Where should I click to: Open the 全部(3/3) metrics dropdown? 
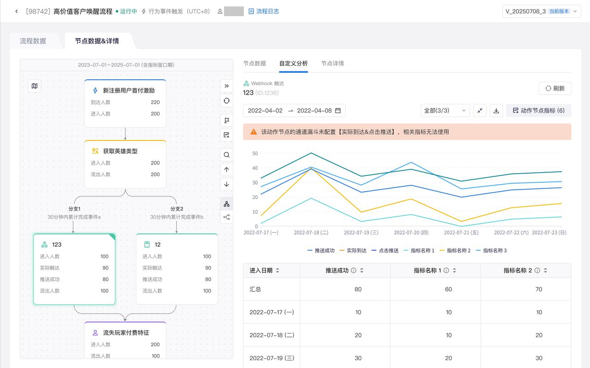445,111
